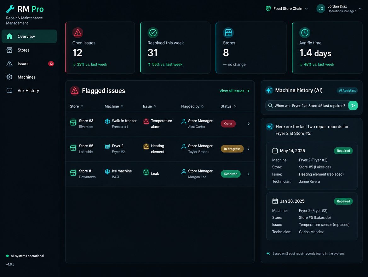The height and width of the screenshot is (277, 368).
Task: Click the Leak resolved checkmark icon
Action: [146, 172]
